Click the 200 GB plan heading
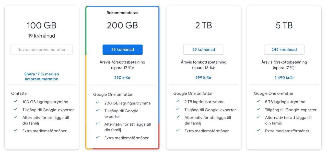This screenshot has height=154, width=327. click(x=122, y=25)
